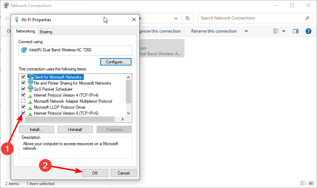Switch to details view in status bar
This screenshot has width=317, height=188.
tap(303, 183)
